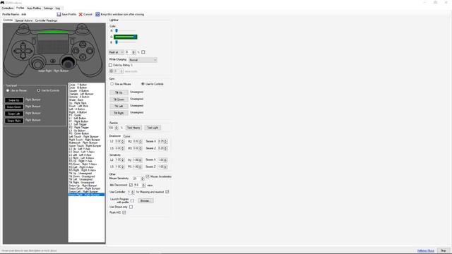Viewport: 452px width, 254px height.
Task: Click the red R color slider
Action: [125, 30]
